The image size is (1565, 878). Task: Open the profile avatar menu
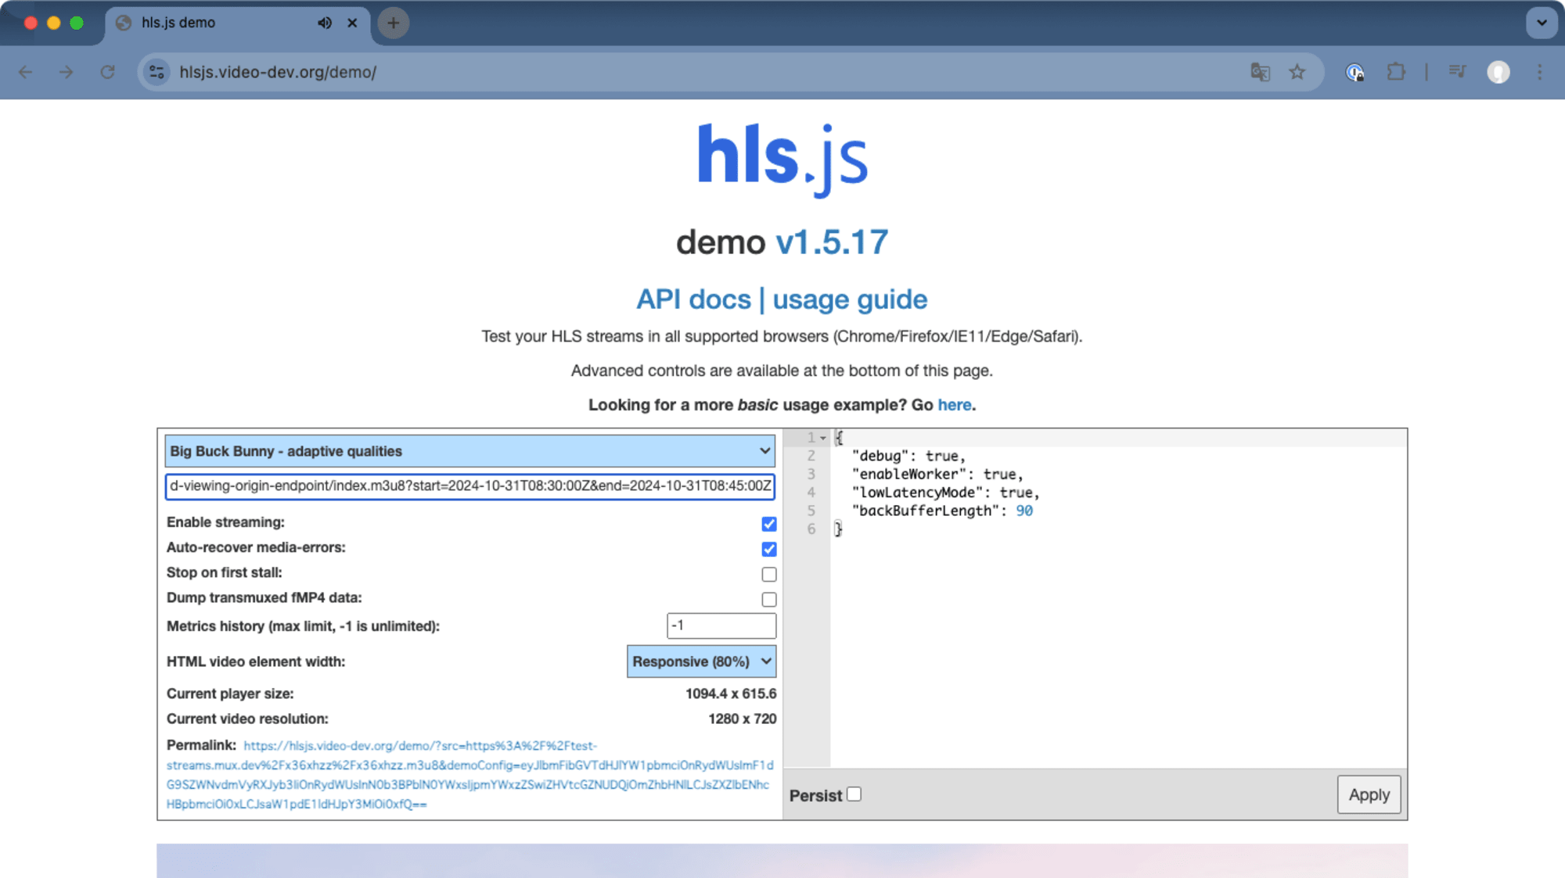click(1498, 72)
